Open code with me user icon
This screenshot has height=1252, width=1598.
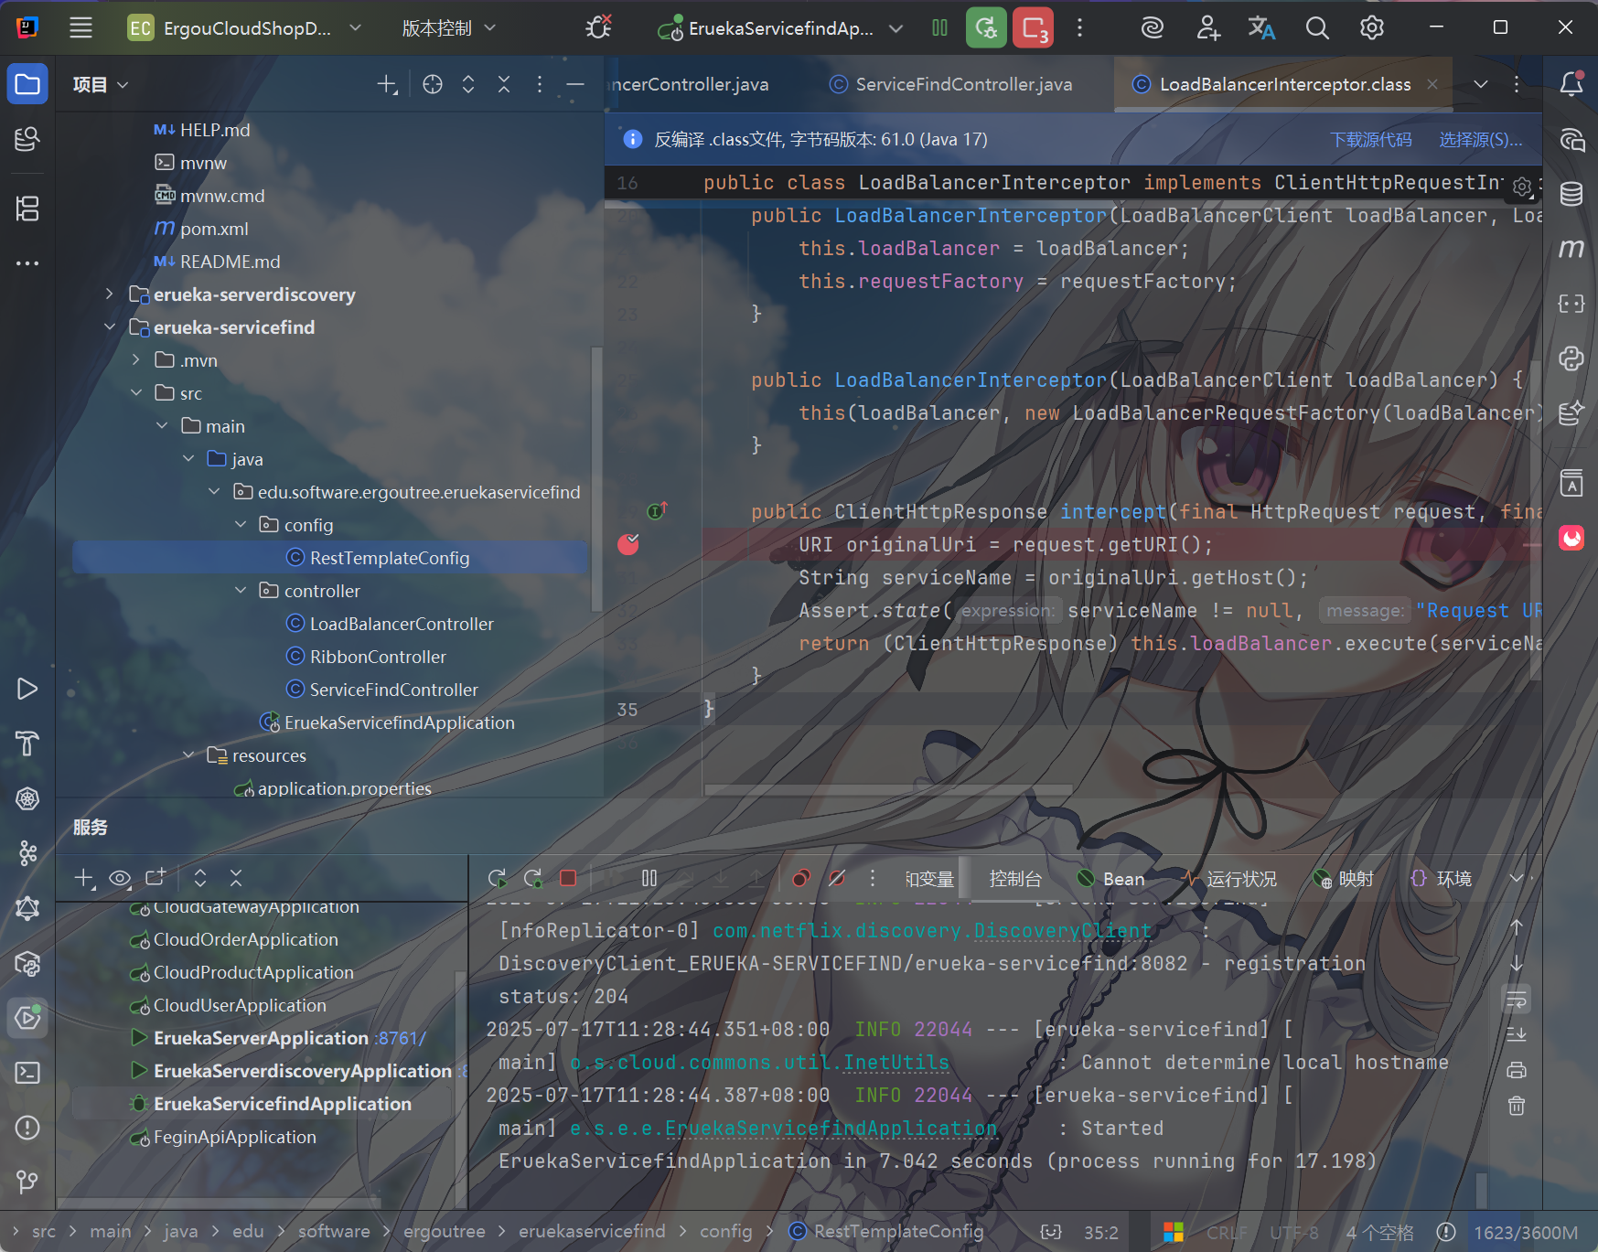[x=1207, y=27]
